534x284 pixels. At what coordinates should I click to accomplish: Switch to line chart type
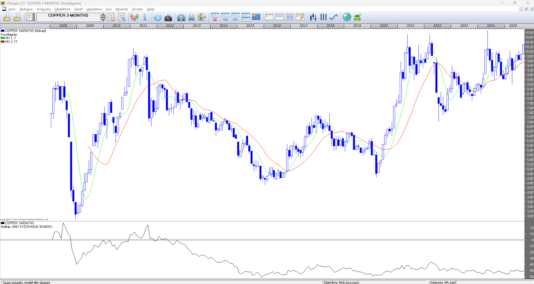tap(334, 17)
